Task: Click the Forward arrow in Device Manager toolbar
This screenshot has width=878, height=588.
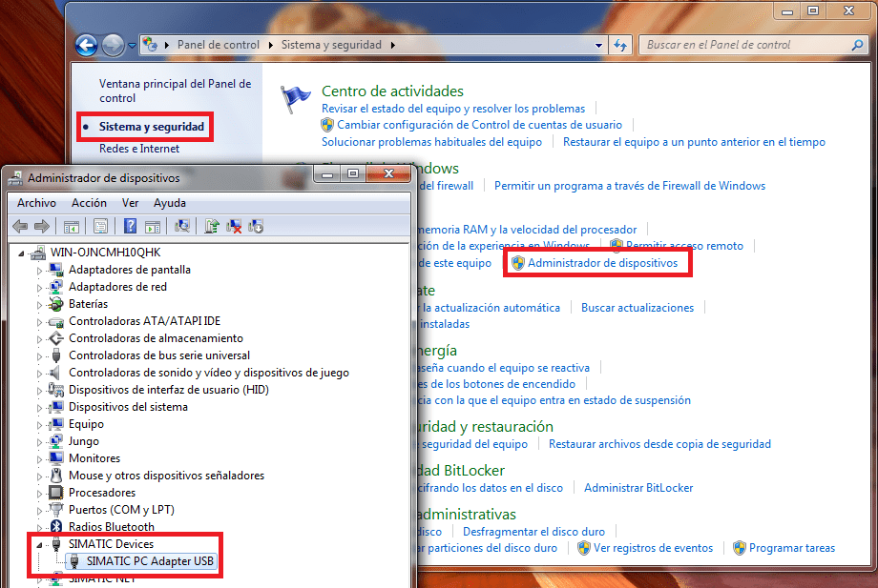Action: (x=42, y=227)
